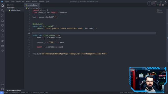The width and height of the screenshot is (168, 94).
Task: Click the 'on_ready' function name
Action: (x=48, y=26)
